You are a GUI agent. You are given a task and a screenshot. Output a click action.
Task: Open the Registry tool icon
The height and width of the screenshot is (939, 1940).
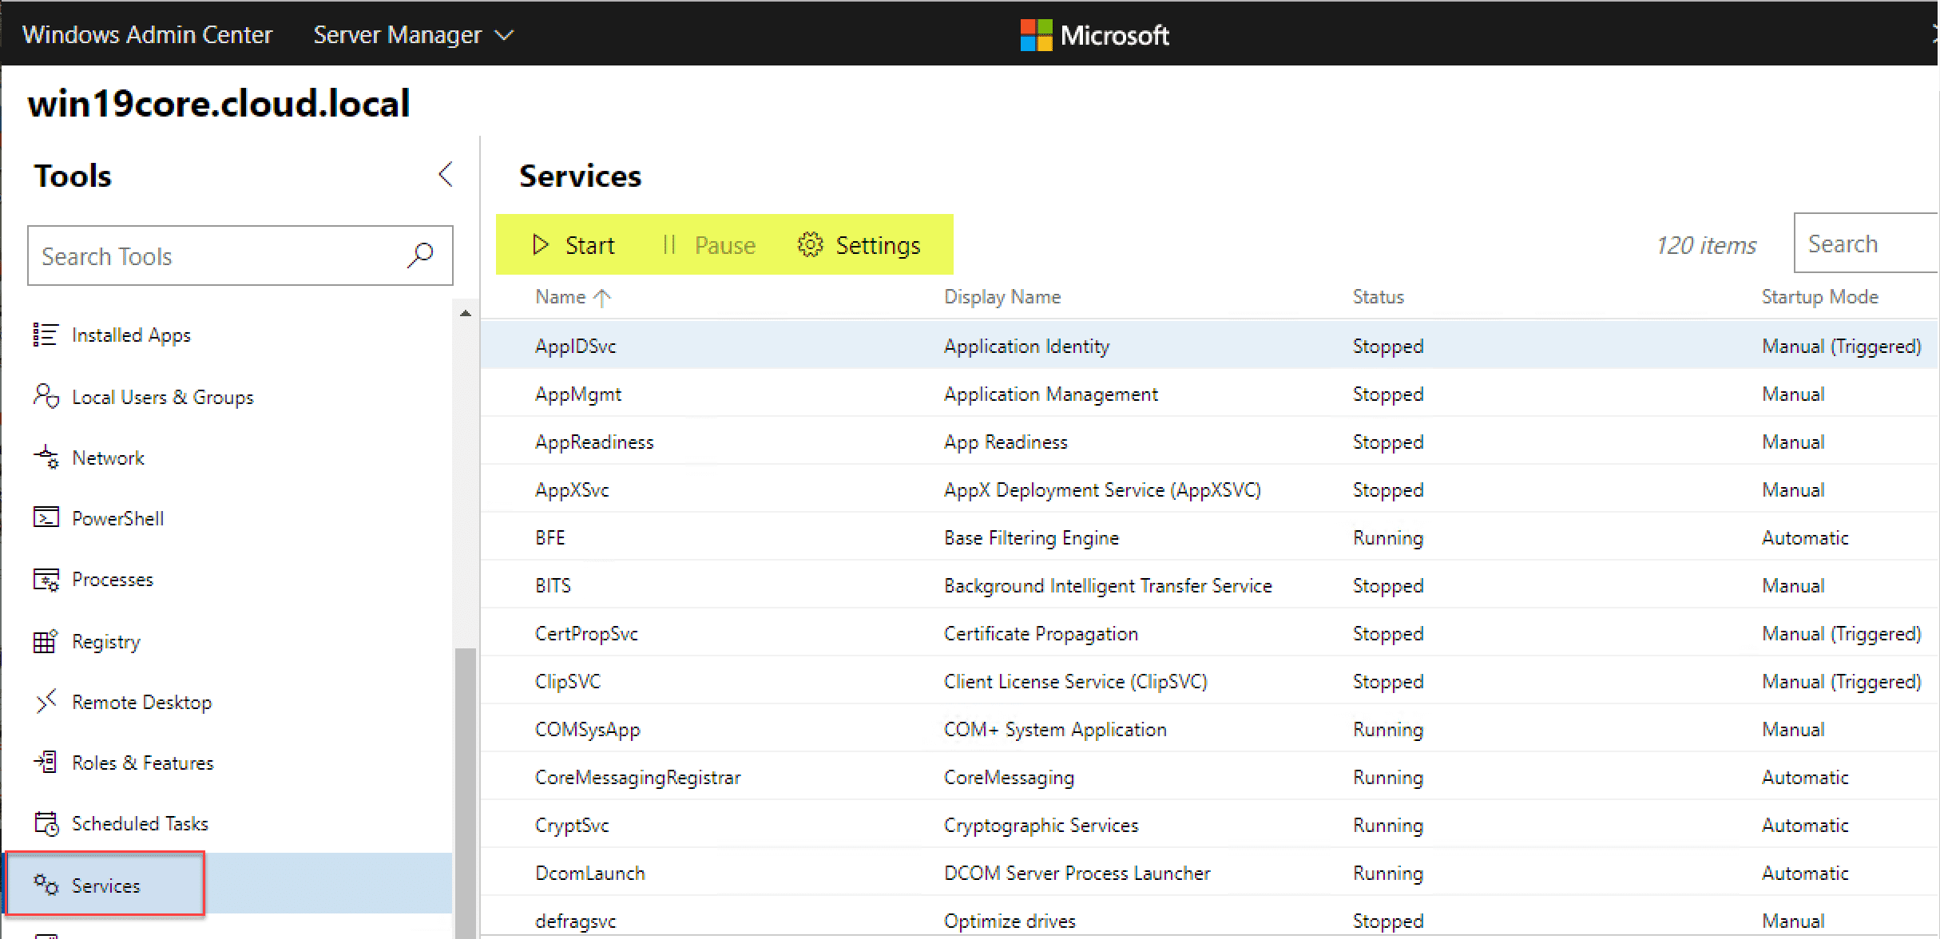pyautogui.click(x=45, y=641)
